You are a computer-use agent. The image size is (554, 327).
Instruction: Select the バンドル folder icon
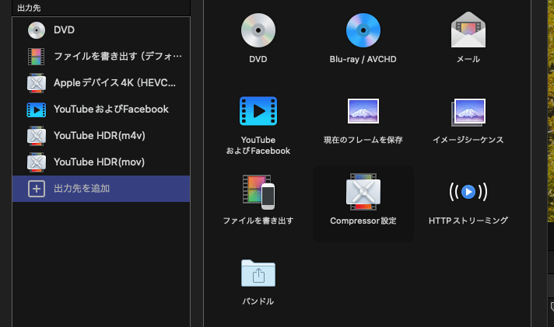pos(258,273)
